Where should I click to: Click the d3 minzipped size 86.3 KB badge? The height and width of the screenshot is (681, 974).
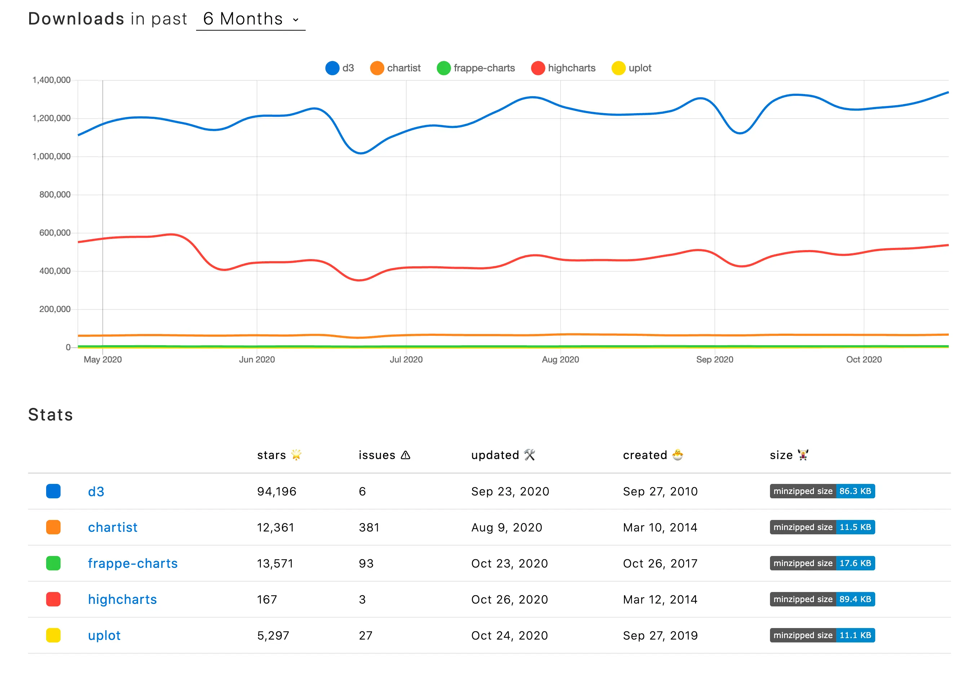tap(823, 491)
